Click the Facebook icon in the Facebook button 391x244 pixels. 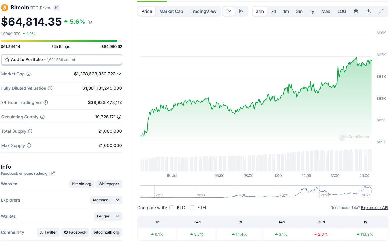[x=66, y=232]
